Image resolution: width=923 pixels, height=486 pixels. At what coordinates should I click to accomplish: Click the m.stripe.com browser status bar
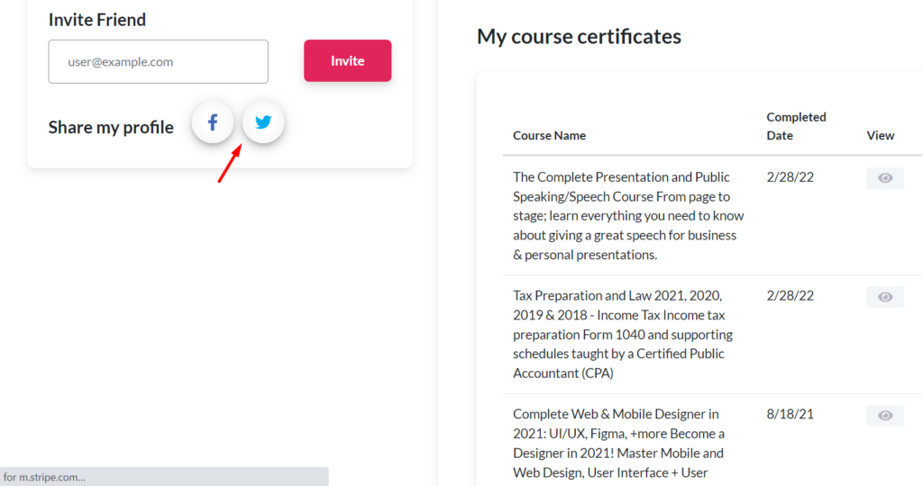pyautogui.click(x=162, y=477)
